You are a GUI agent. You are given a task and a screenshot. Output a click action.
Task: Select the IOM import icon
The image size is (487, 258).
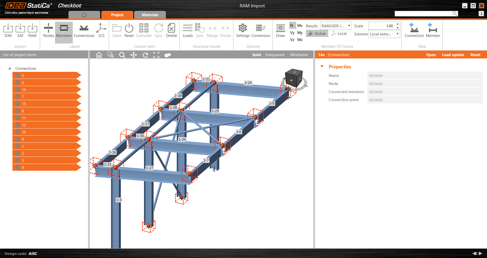pyautogui.click(x=8, y=30)
